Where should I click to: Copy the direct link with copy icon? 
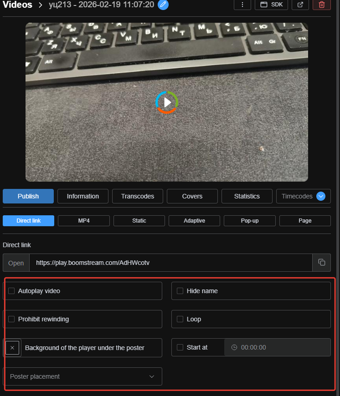click(322, 262)
